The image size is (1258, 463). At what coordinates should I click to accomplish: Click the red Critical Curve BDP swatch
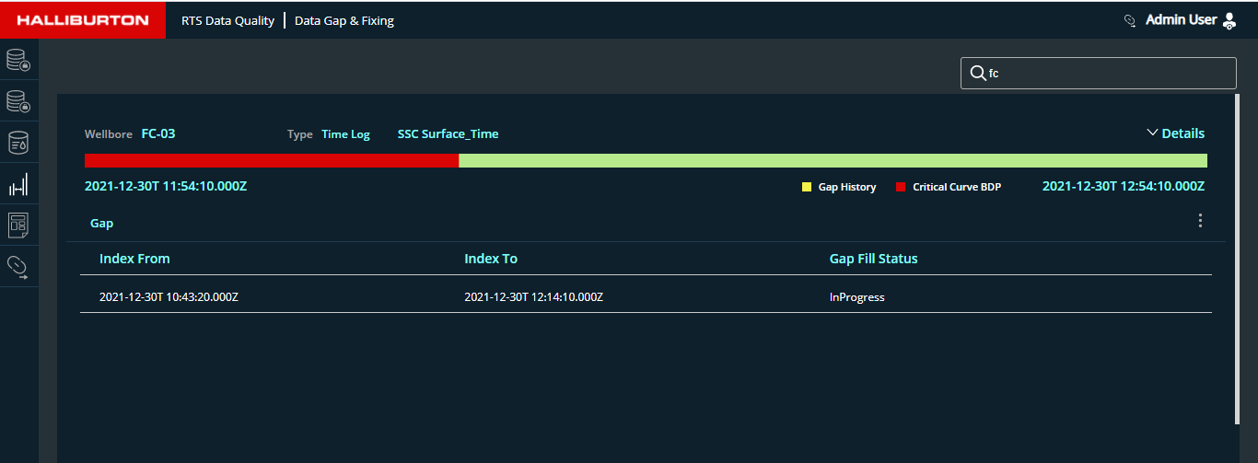[900, 187]
